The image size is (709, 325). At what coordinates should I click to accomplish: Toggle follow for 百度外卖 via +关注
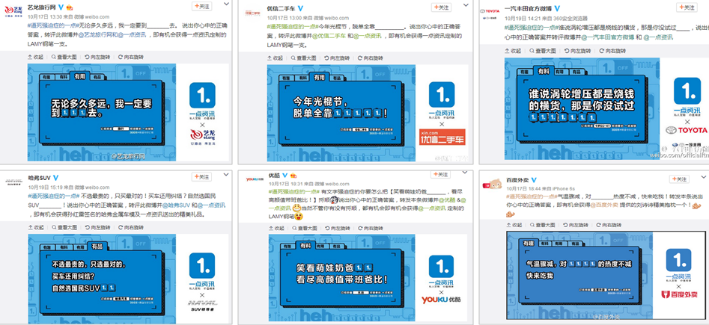pyautogui.click(x=680, y=179)
